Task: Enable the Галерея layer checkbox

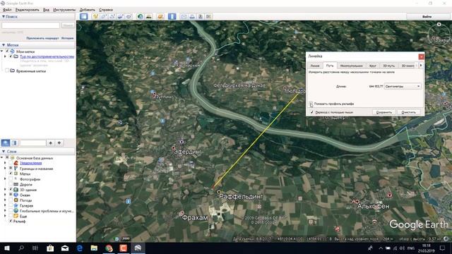Action: [x=11, y=205]
